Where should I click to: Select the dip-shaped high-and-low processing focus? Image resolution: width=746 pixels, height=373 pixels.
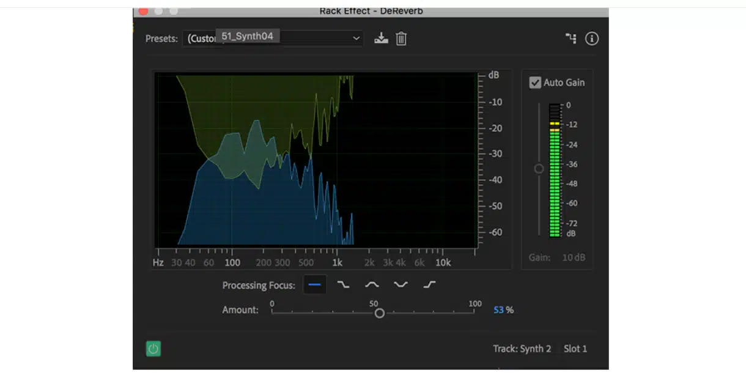[x=401, y=285]
